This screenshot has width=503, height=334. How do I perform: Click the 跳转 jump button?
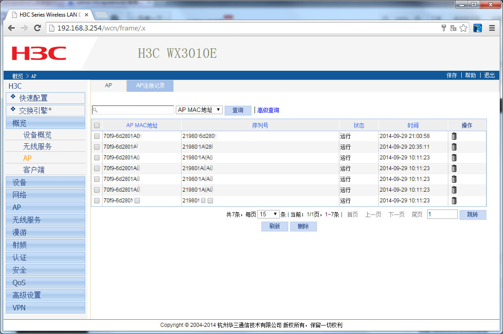click(473, 214)
